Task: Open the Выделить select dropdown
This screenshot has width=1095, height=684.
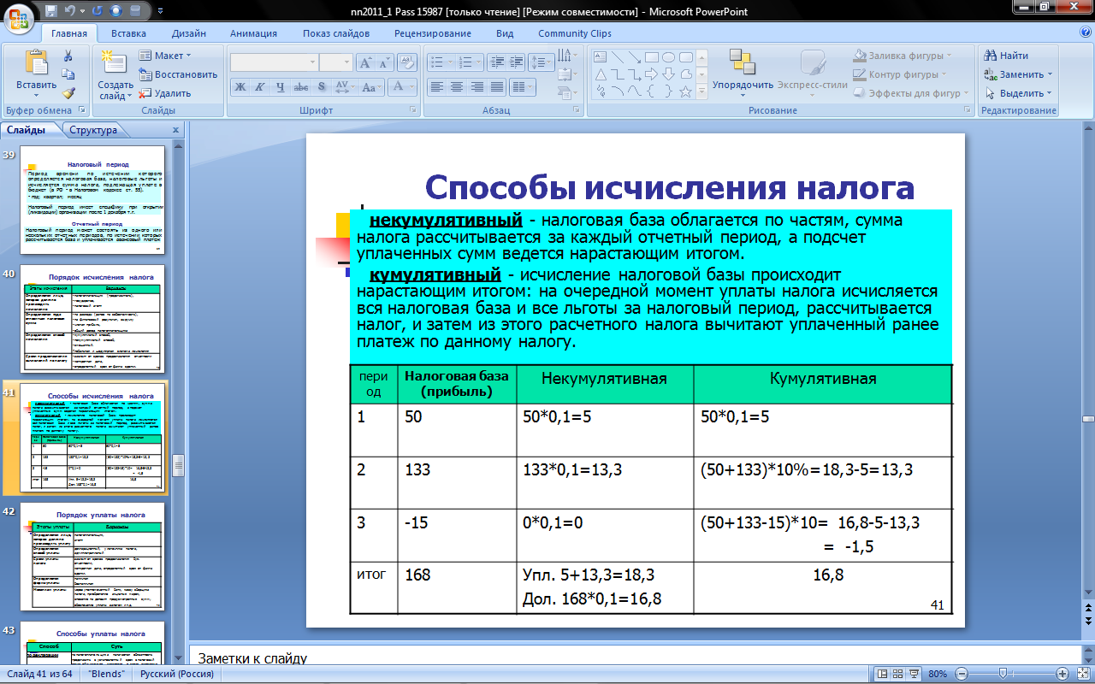Action: 1017,93
